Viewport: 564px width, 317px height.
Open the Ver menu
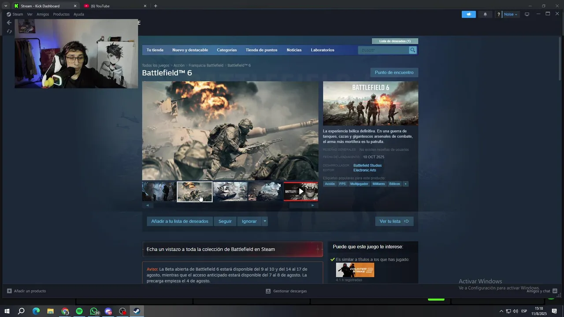[30, 14]
